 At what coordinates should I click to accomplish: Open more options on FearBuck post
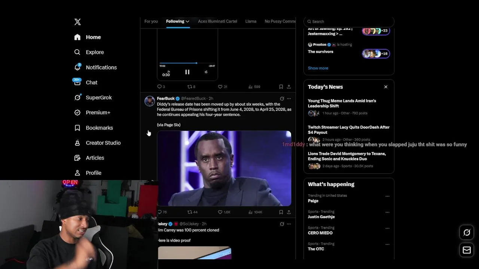(x=289, y=99)
